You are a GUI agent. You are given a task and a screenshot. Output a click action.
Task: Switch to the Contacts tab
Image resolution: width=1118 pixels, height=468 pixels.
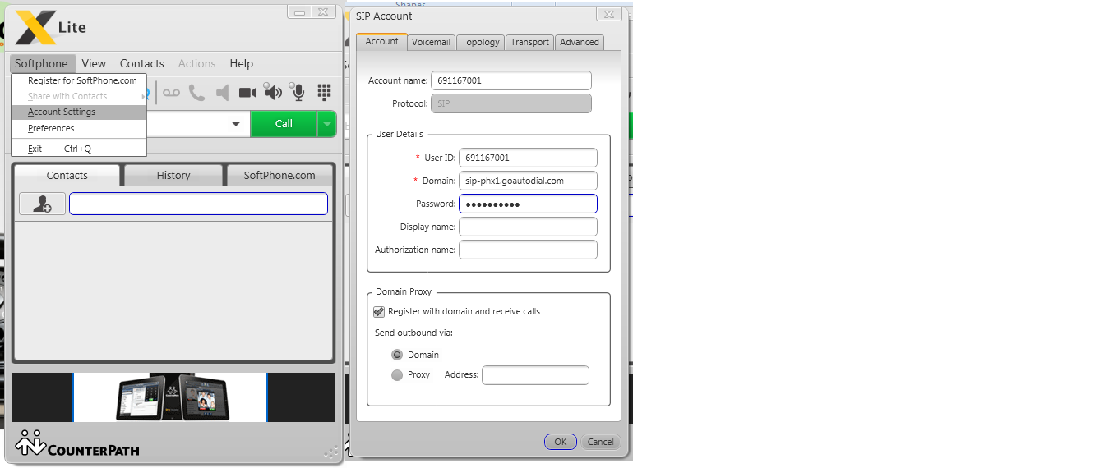pos(67,175)
